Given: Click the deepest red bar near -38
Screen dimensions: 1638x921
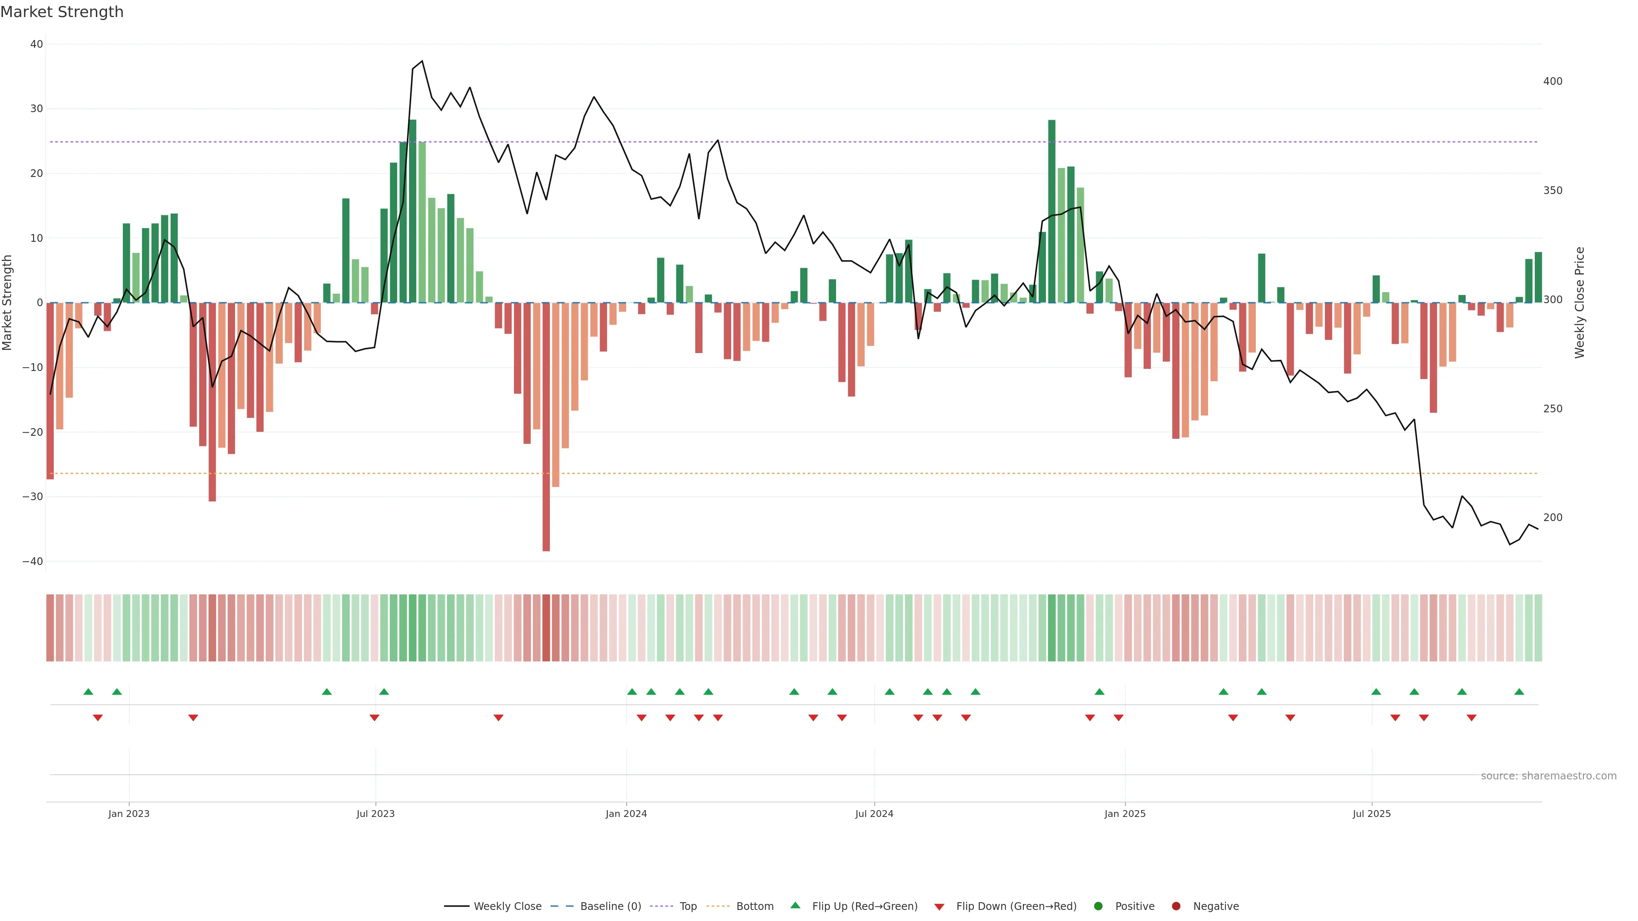Looking at the screenshot, I should pos(546,445).
